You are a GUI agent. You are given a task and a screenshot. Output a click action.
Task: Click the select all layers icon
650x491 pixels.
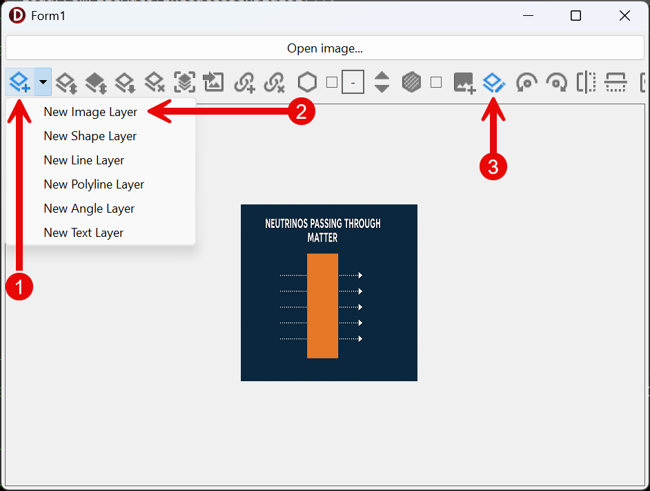(184, 82)
